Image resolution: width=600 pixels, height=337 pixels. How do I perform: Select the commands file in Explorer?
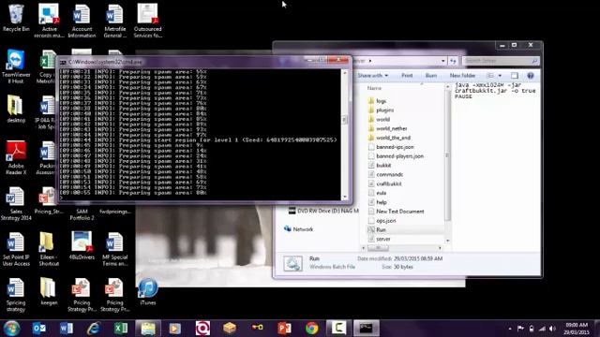point(385,174)
